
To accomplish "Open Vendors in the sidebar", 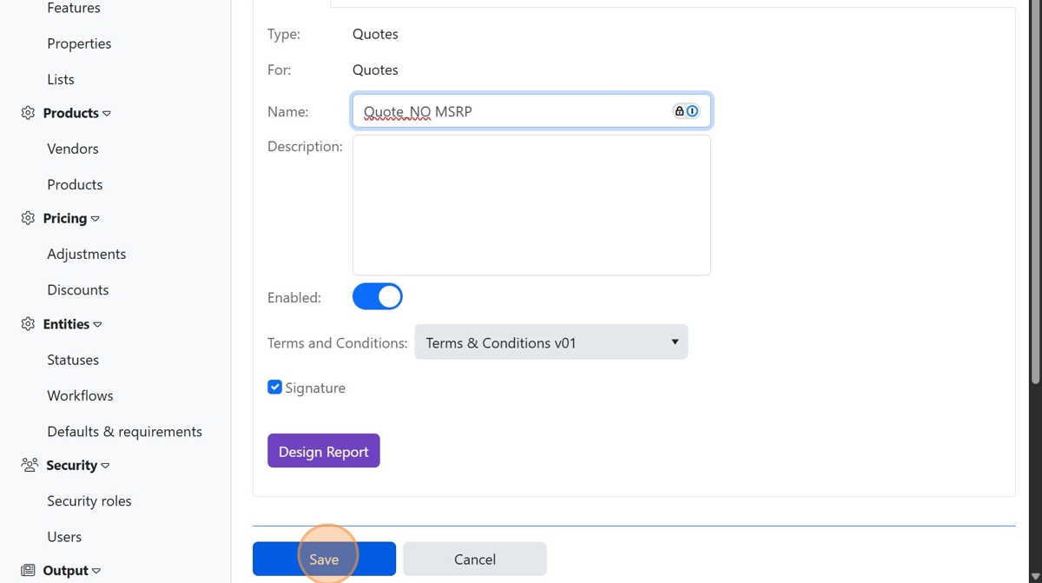I will [x=73, y=149].
